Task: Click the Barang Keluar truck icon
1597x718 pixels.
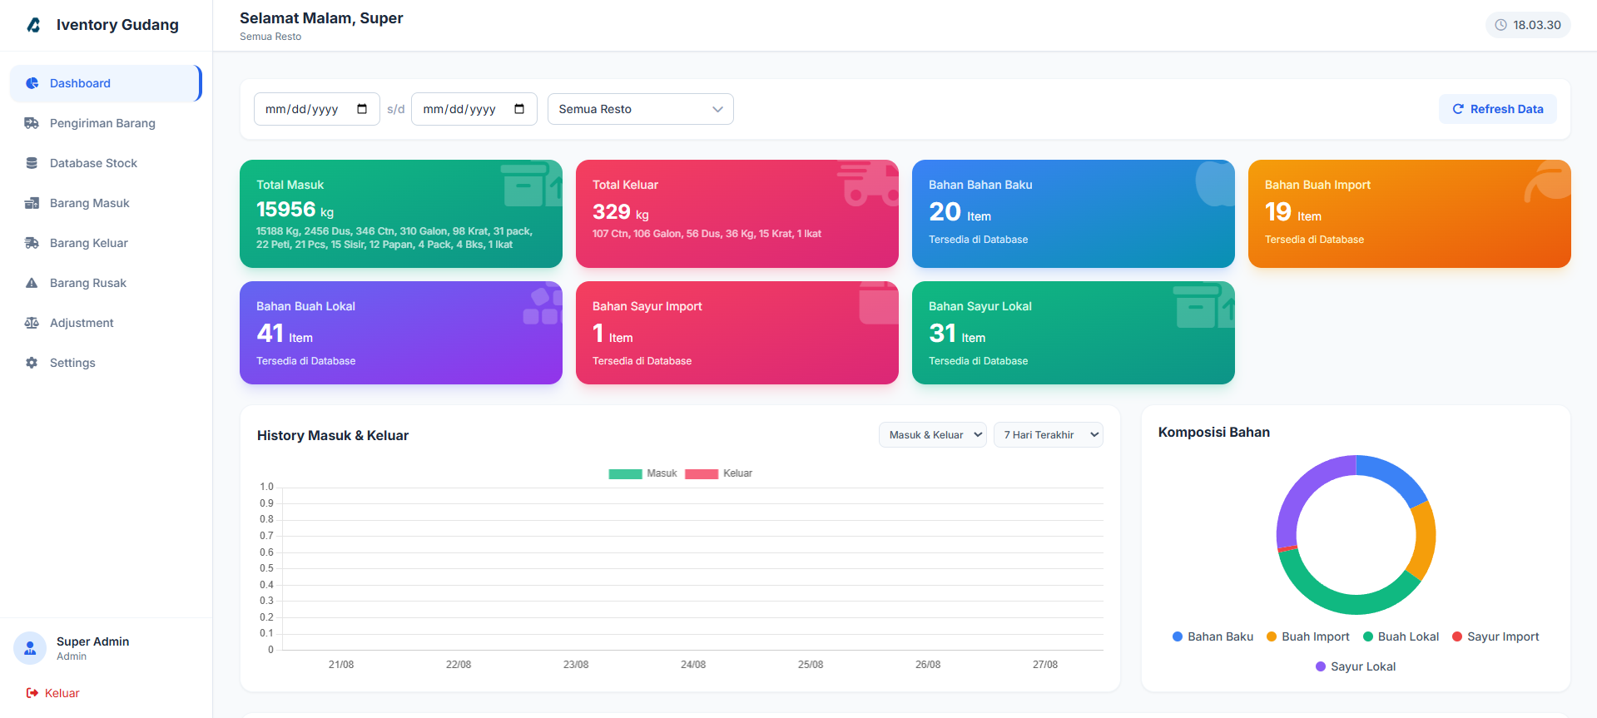Action: [32, 243]
